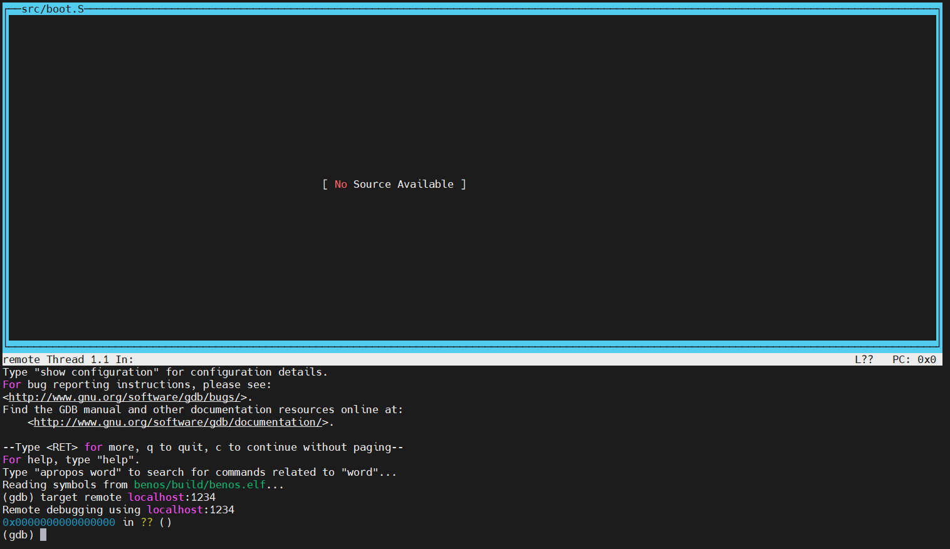The image size is (950, 549).
Task: Click the 'Type "apropos word"' line
Action: [200, 472]
